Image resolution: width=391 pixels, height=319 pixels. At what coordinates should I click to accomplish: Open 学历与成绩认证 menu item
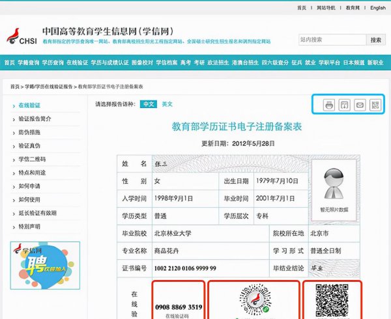click(109, 62)
